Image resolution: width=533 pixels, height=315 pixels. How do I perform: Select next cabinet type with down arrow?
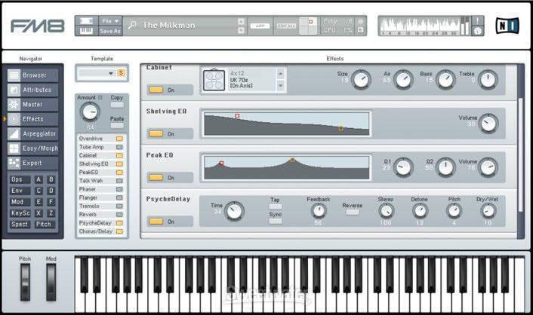pyautogui.click(x=281, y=86)
